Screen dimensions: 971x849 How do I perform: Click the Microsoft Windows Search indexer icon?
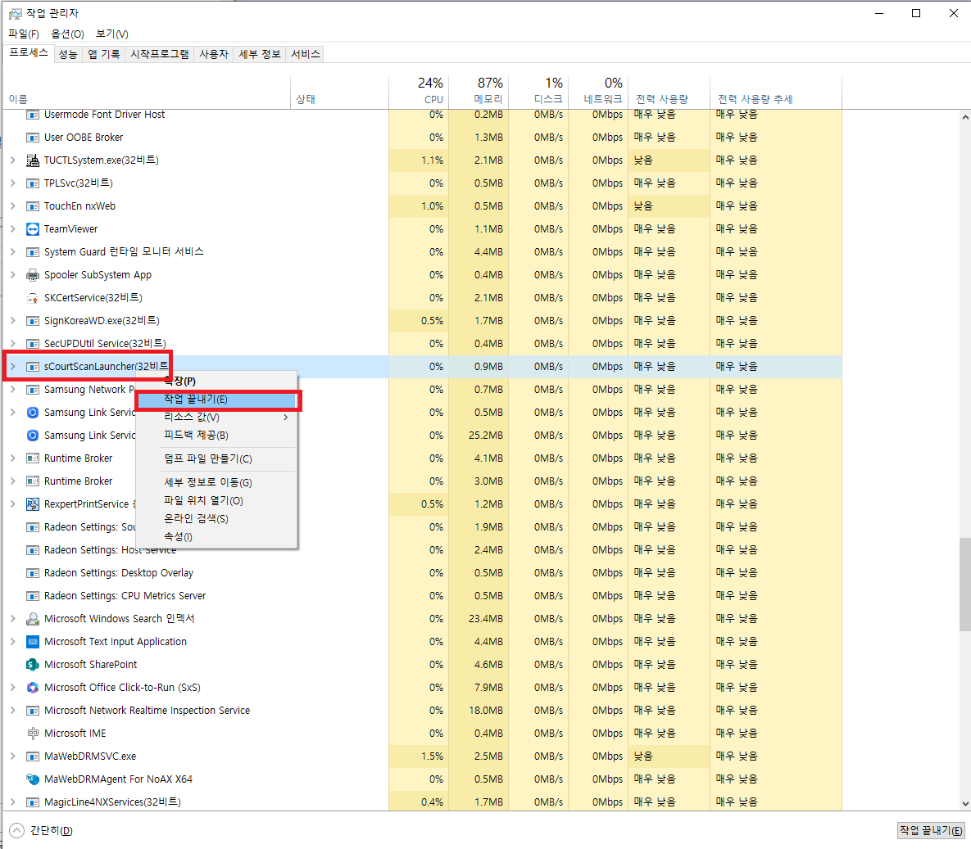33,619
